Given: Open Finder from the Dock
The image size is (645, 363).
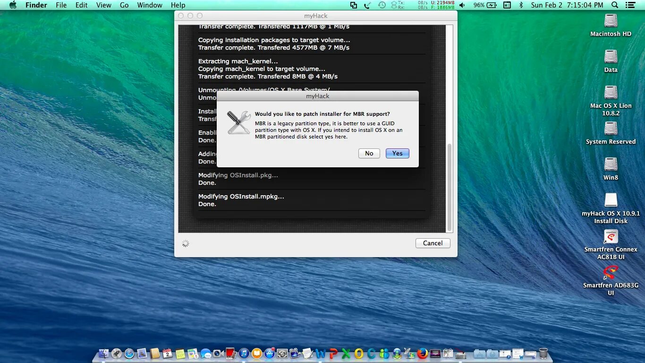Looking at the screenshot, I should point(103,354).
